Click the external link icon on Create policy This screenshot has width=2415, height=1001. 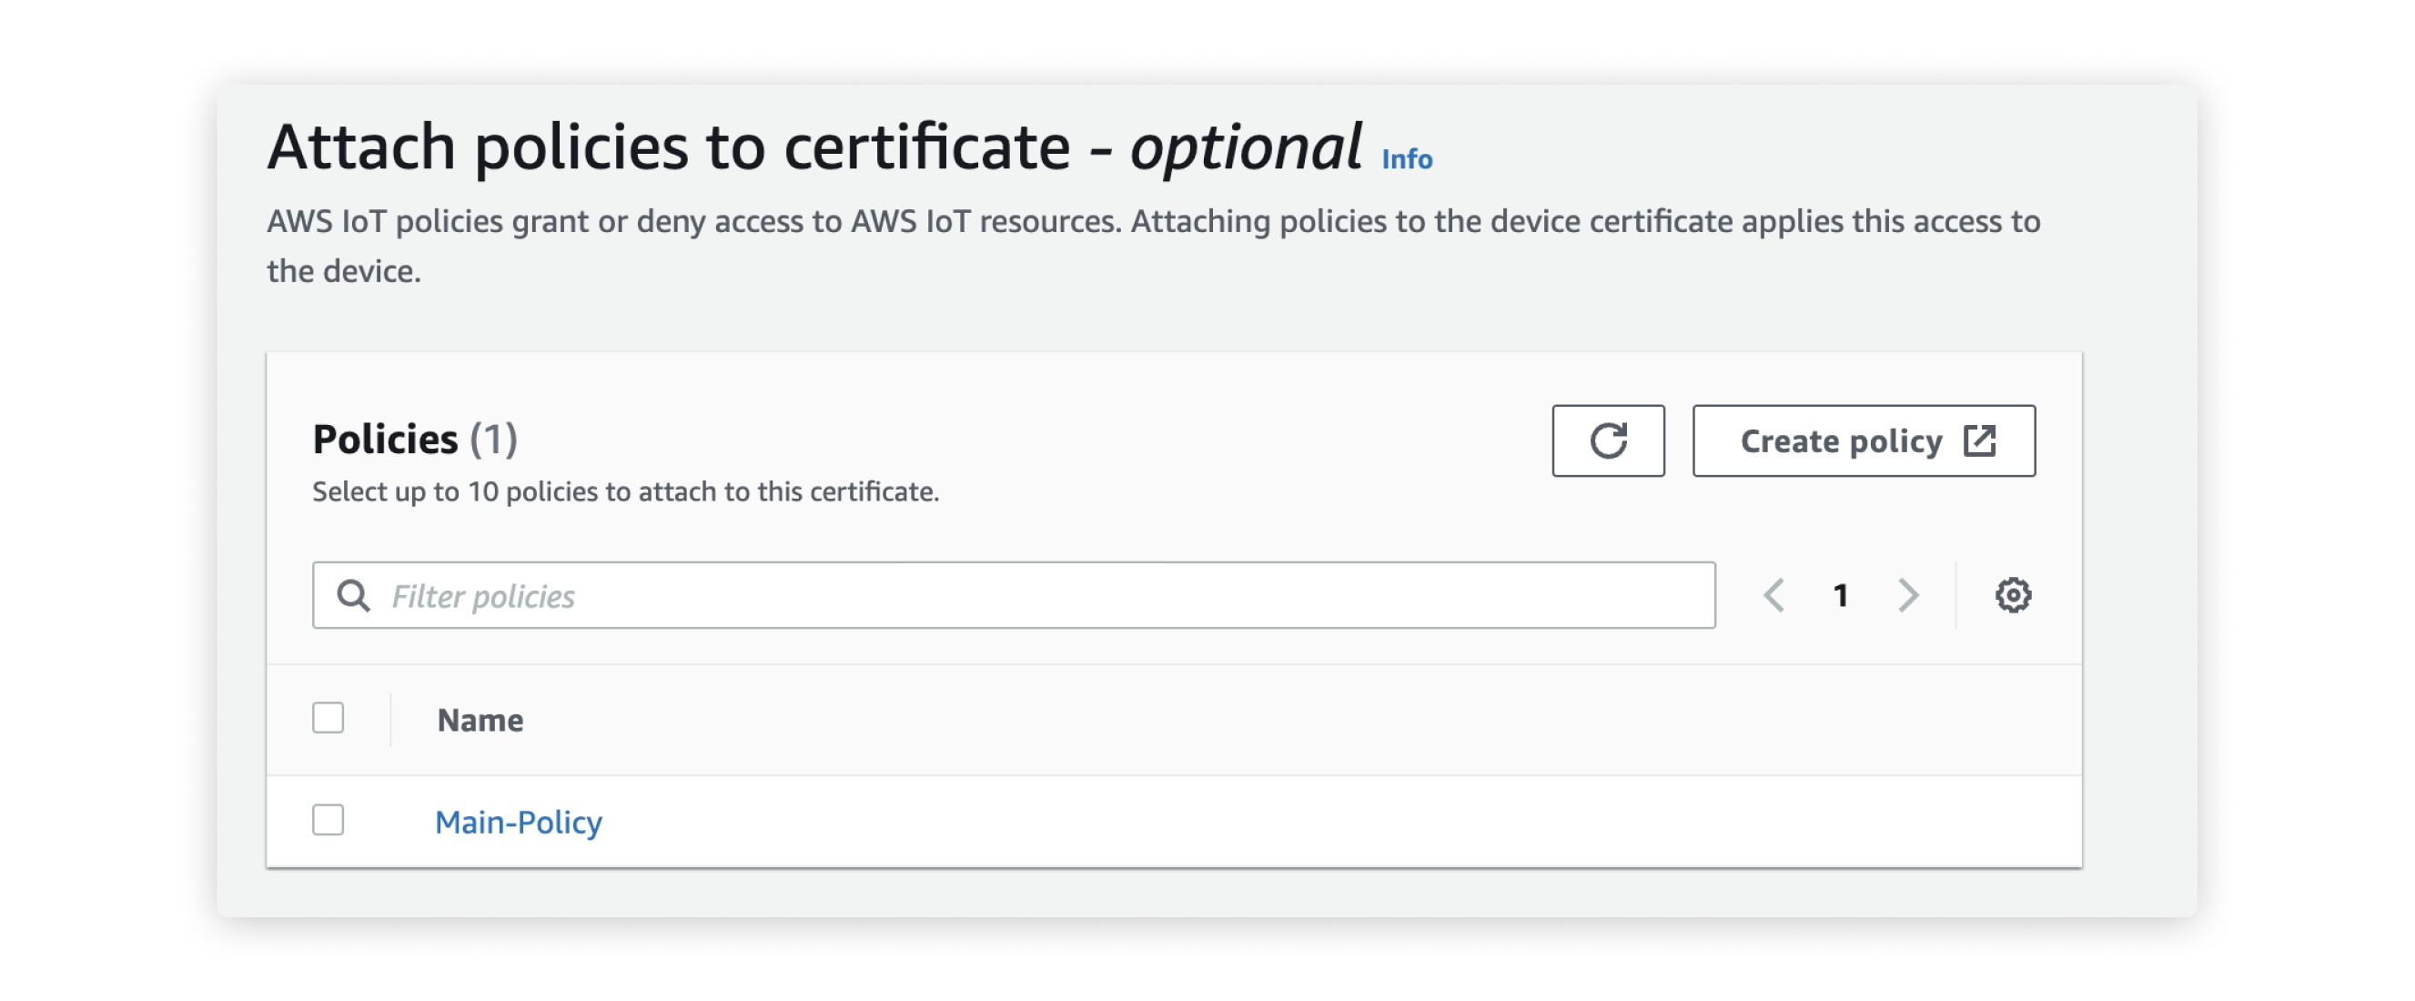click(1979, 440)
